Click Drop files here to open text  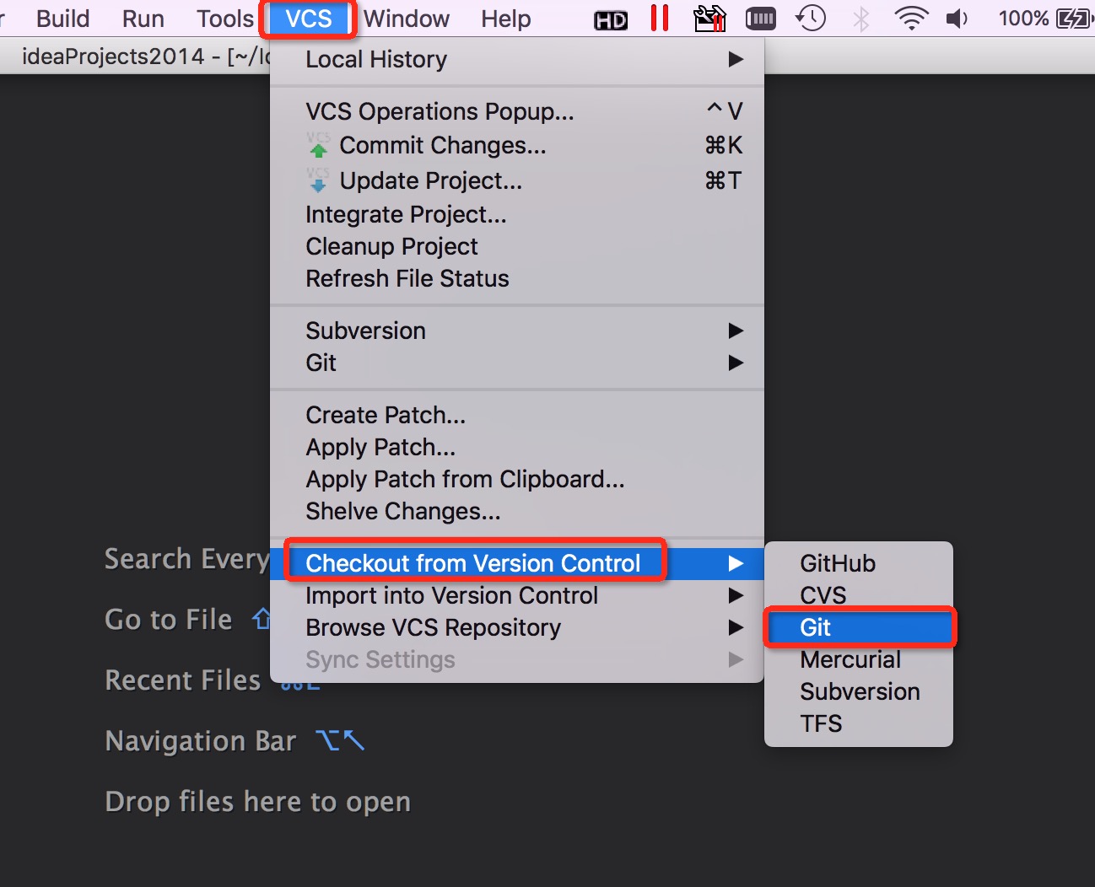[258, 802]
